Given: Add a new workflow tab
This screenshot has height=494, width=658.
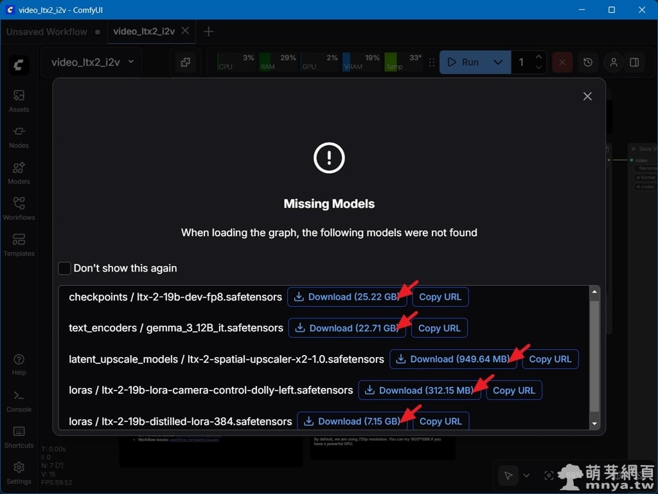Looking at the screenshot, I should [x=208, y=32].
